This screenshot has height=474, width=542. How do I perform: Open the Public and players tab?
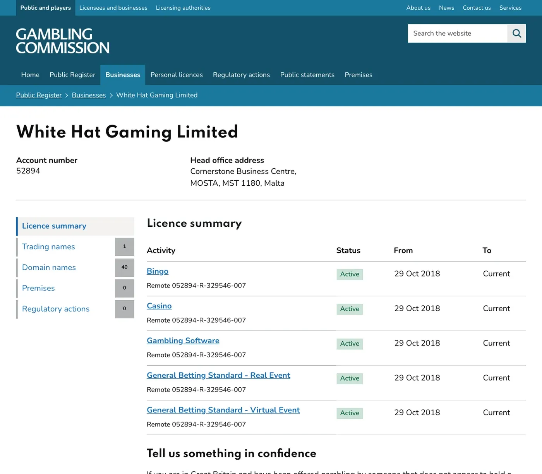[x=46, y=8]
